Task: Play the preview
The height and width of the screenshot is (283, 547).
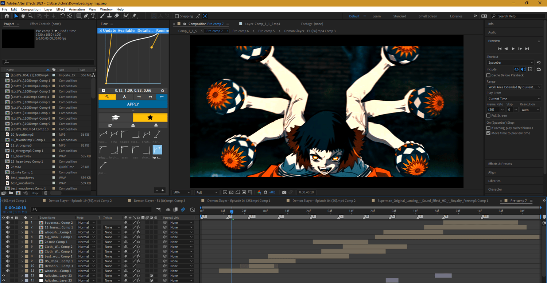Action: point(513,48)
